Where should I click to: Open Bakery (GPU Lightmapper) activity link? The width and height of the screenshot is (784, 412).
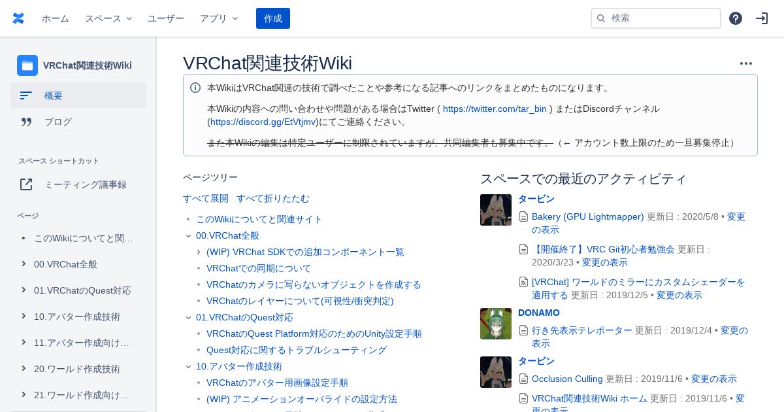tap(588, 216)
